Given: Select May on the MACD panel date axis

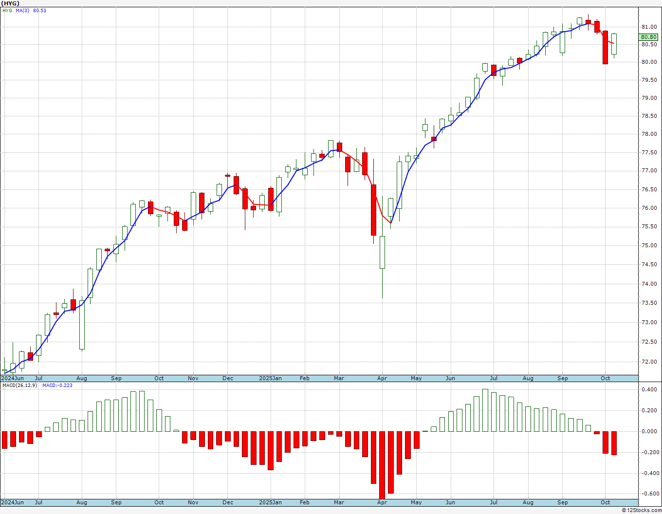Looking at the screenshot, I should coord(416,502).
